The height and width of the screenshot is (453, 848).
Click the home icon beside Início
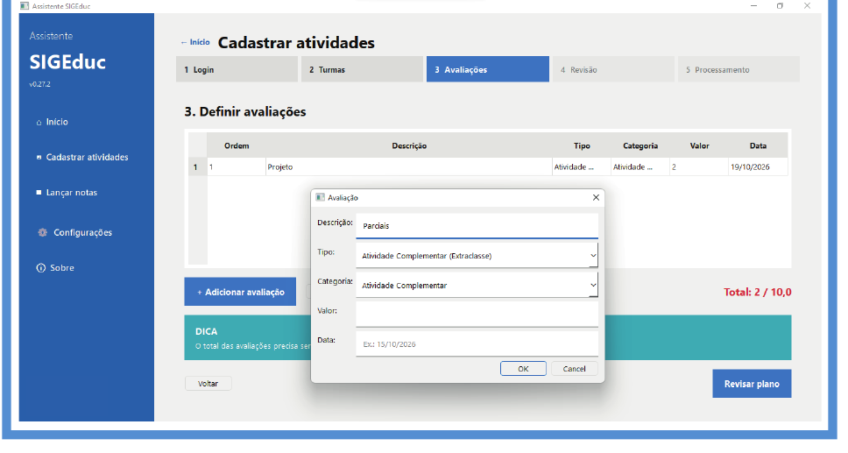[x=39, y=123]
